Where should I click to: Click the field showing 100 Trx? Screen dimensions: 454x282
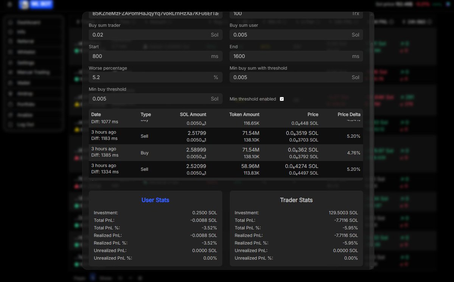click(296, 14)
